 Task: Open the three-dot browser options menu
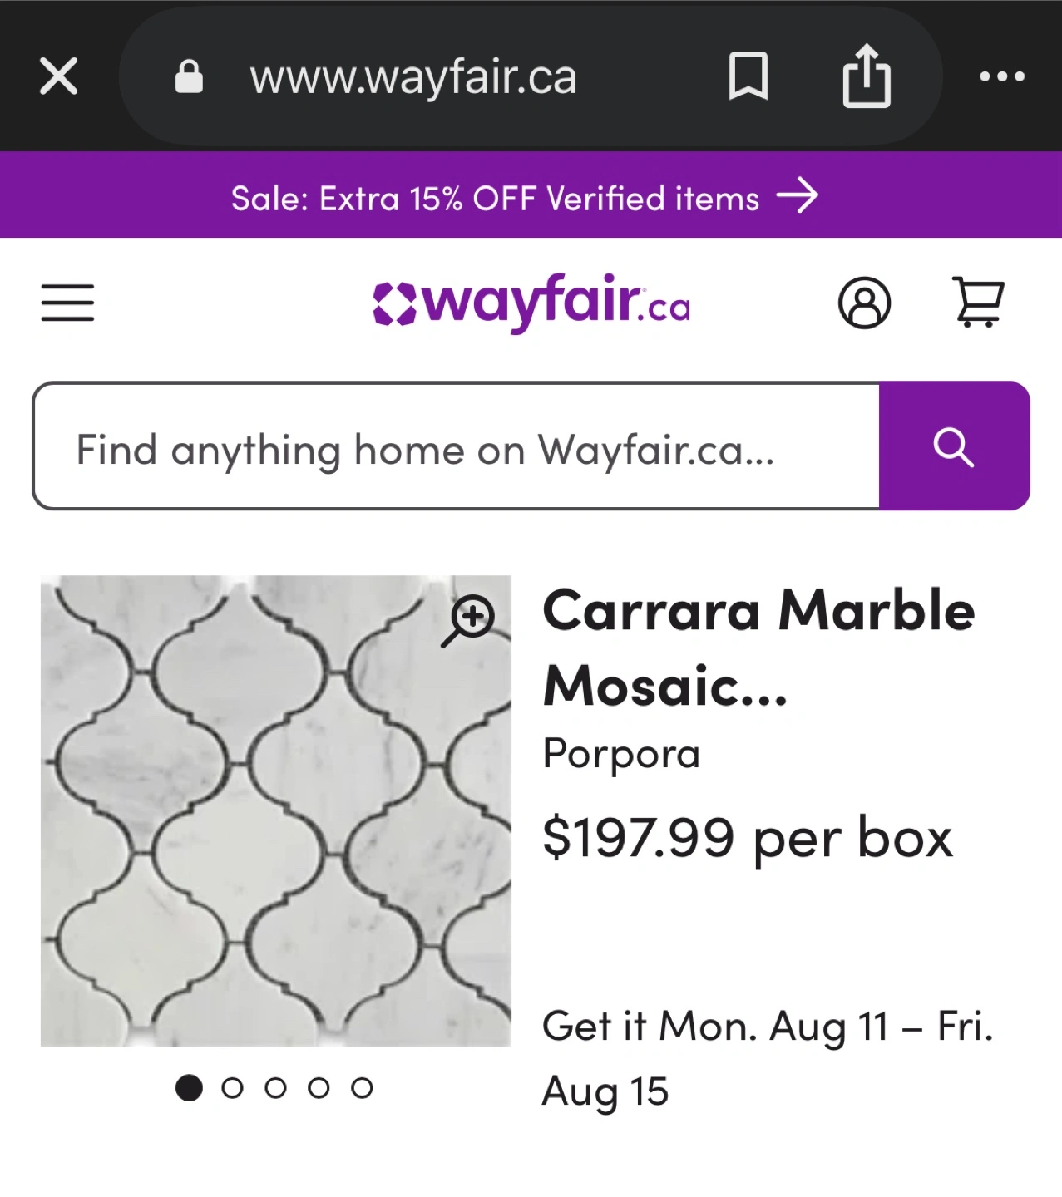tap(1001, 76)
